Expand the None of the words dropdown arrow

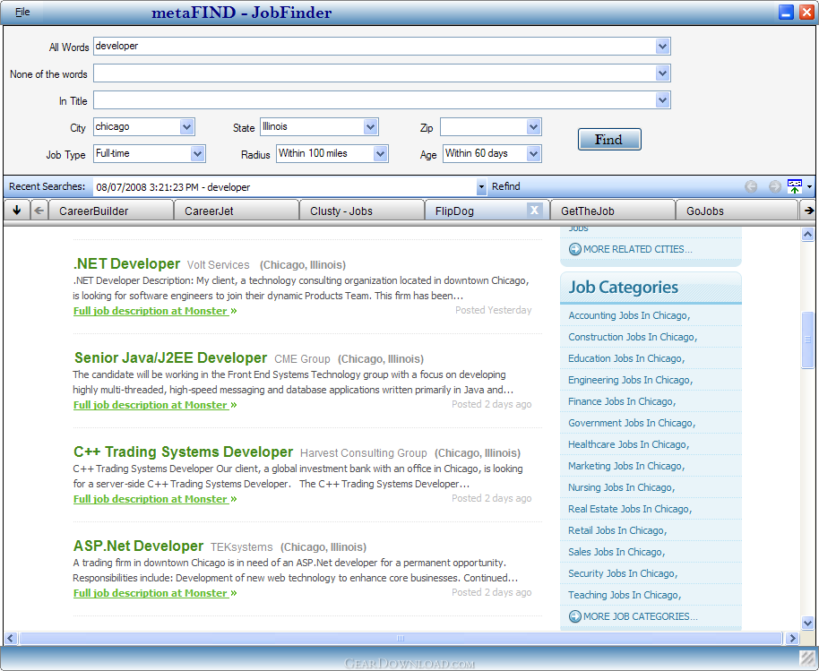662,73
